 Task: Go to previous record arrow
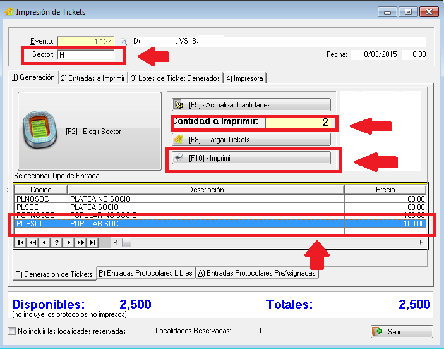coord(44,242)
